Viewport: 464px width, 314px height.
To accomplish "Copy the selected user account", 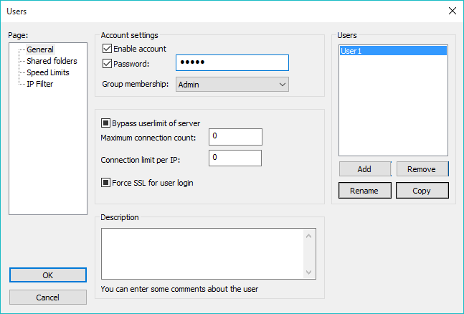I will coord(422,191).
